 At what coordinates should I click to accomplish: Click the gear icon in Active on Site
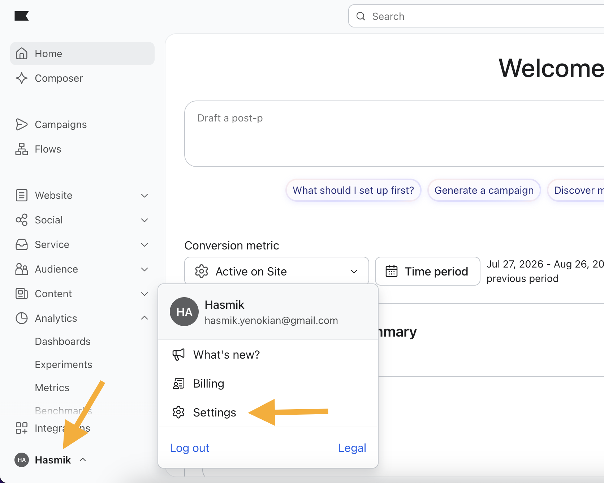(202, 271)
